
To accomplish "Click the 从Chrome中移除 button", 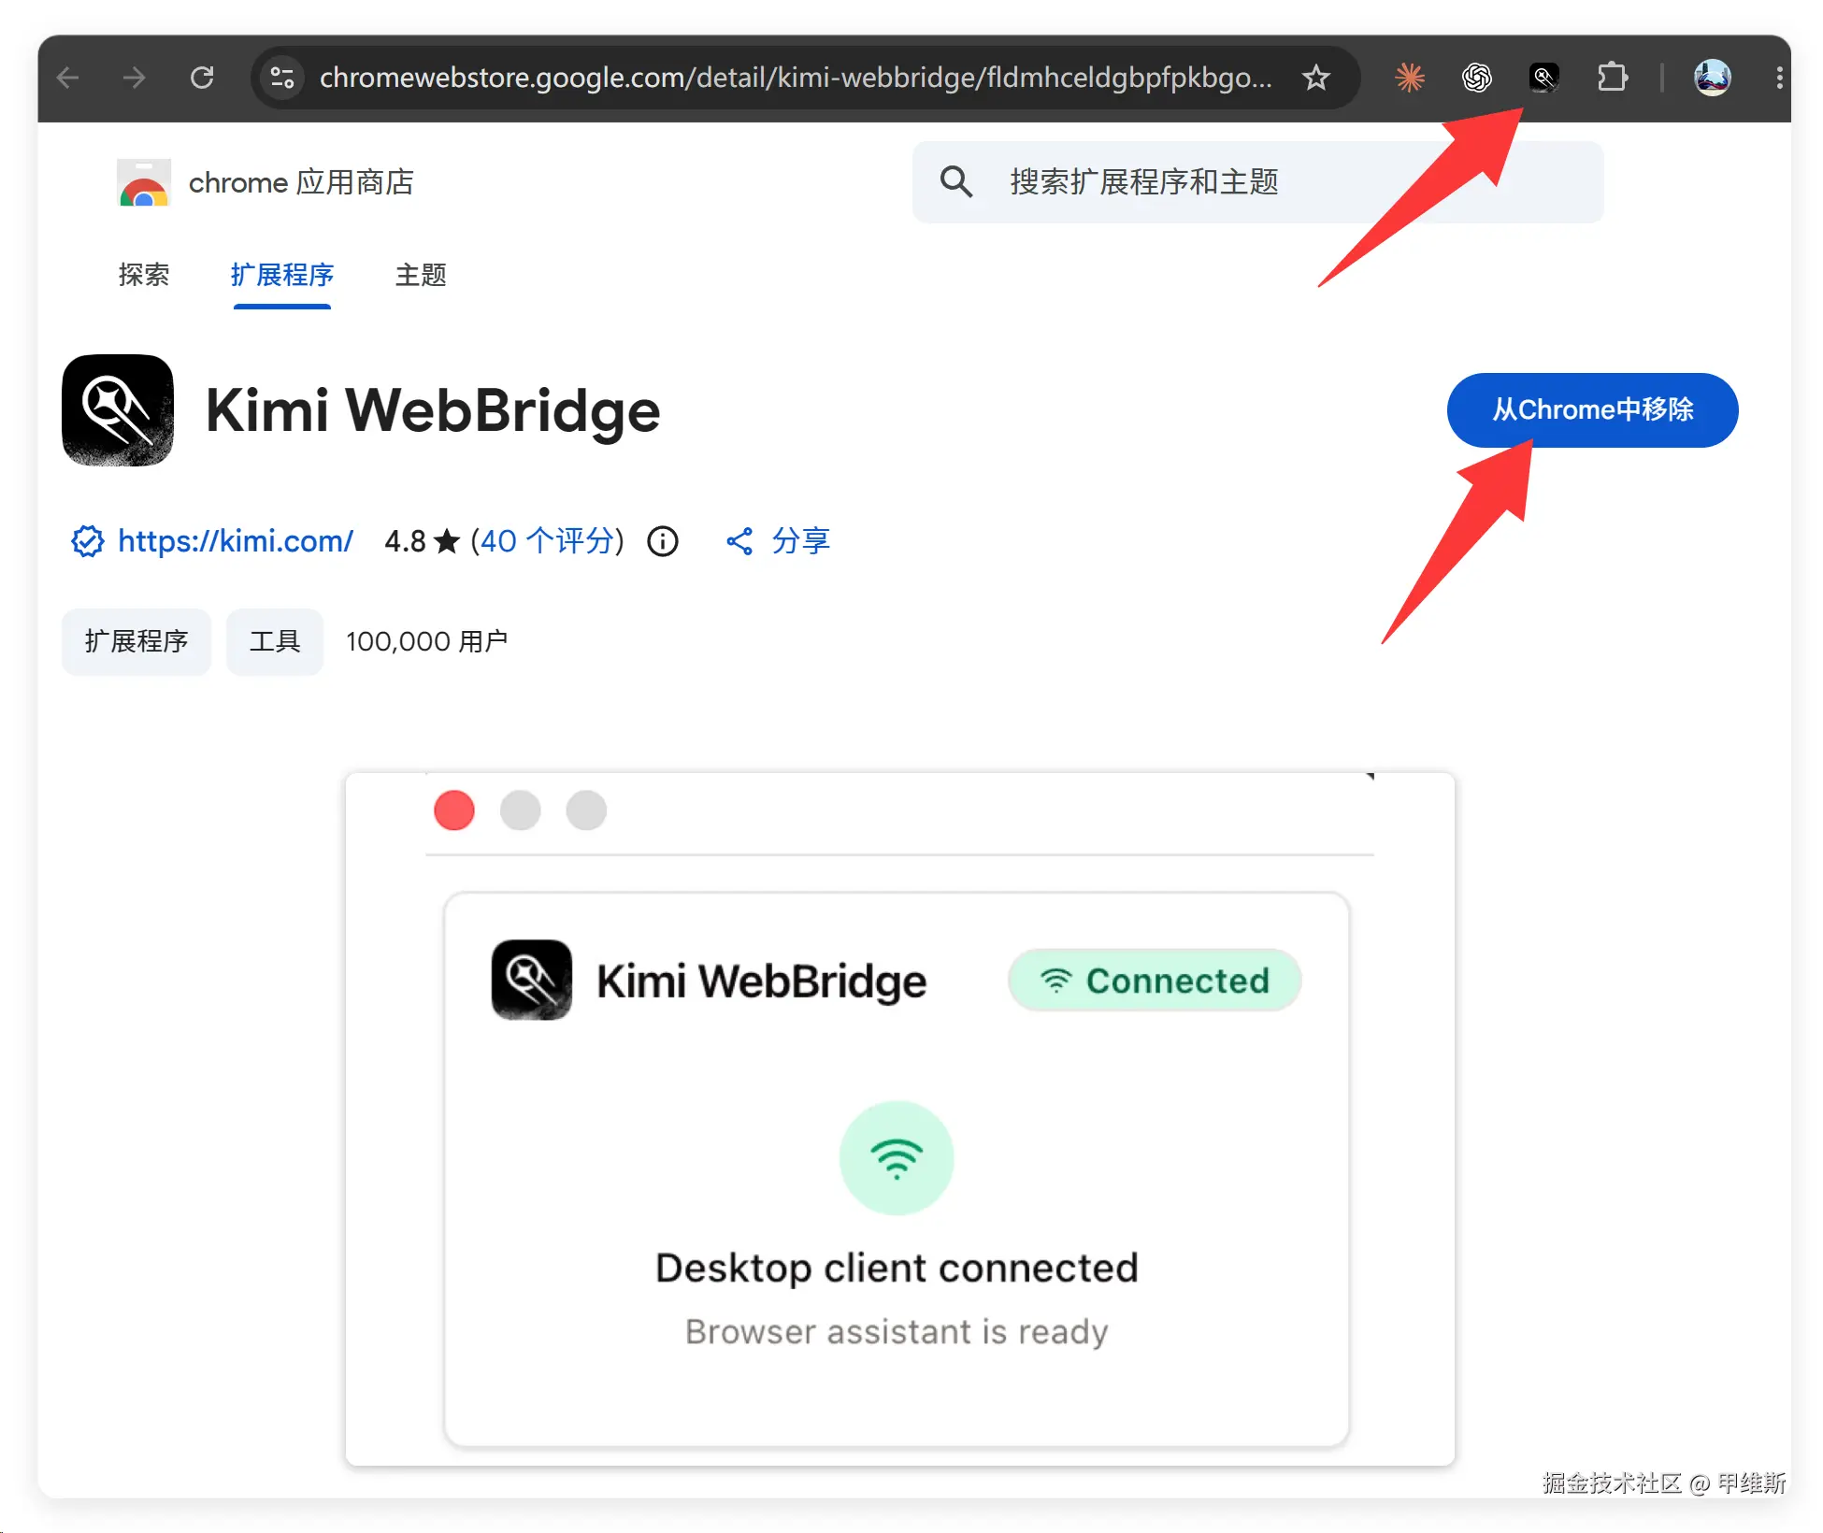I will [x=1592, y=410].
